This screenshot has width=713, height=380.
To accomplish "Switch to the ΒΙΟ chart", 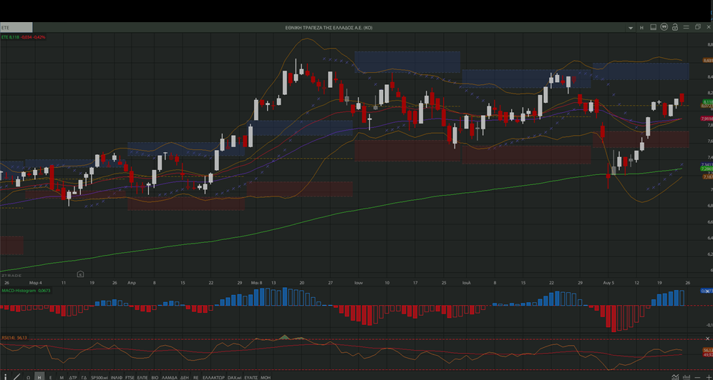I will (x=155, y=377).
